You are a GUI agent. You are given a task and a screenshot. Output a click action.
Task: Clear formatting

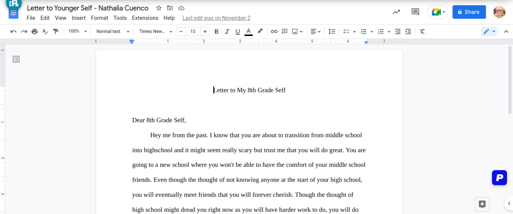coord(422,31)
